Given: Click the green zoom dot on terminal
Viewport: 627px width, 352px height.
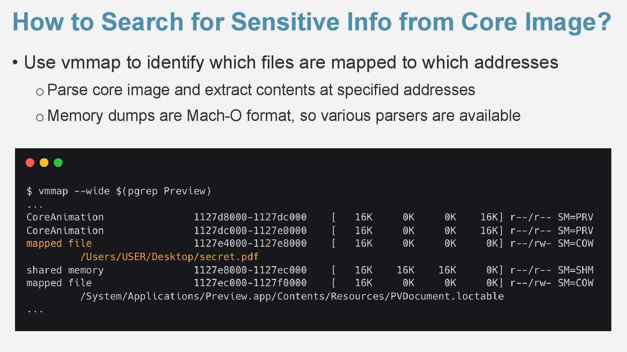Looking at the screenshot, I should click(58, 163).
